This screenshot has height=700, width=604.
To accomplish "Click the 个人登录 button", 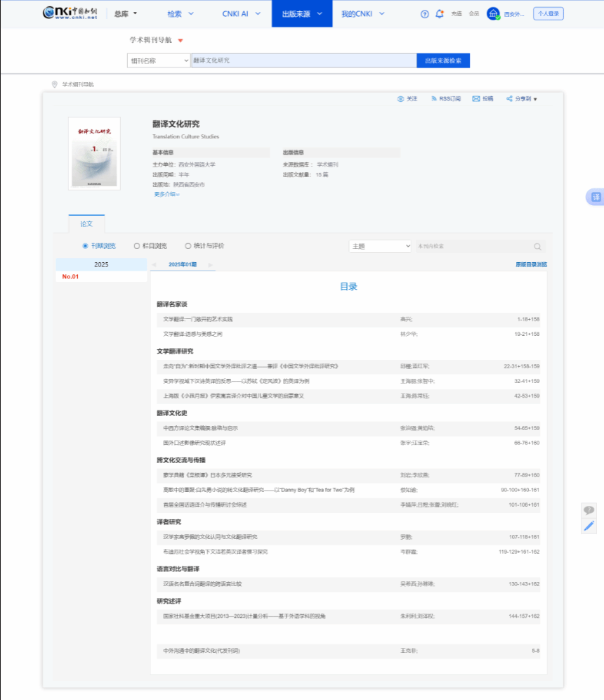I will coord(549,14).
